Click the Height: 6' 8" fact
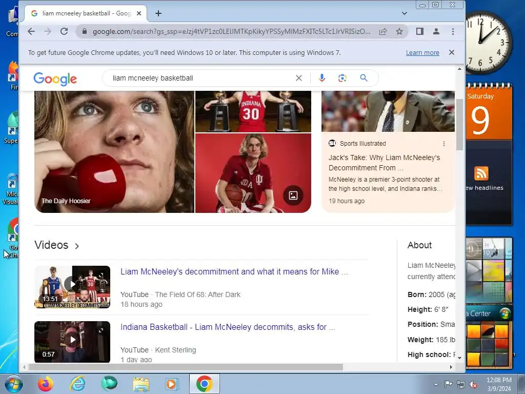525x394 pixels. click(x=428, y=309)
